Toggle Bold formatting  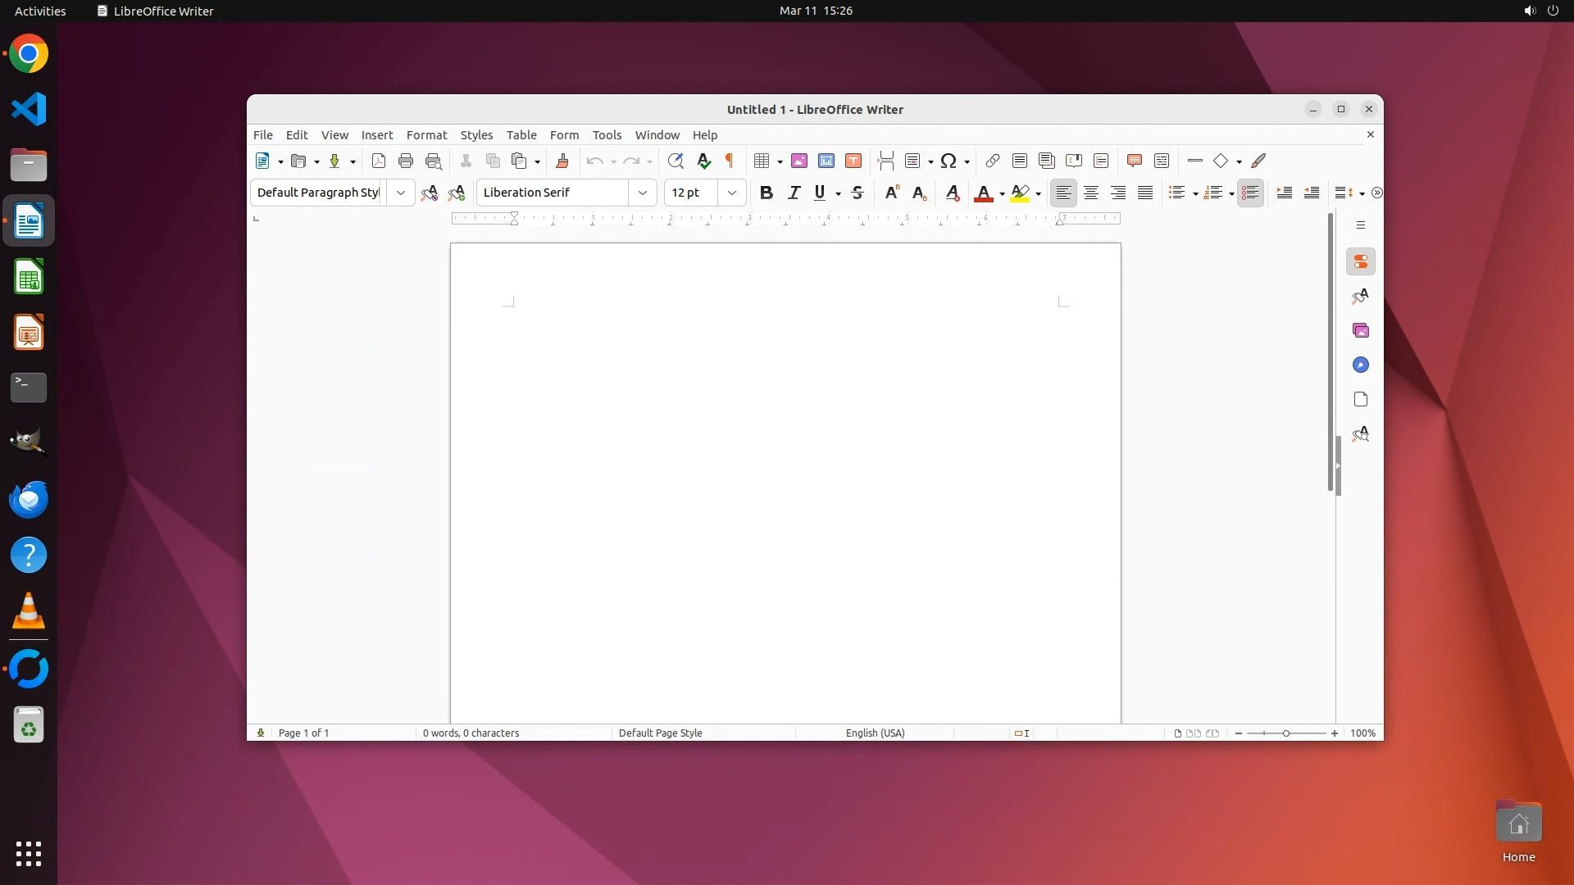(767, 193)
